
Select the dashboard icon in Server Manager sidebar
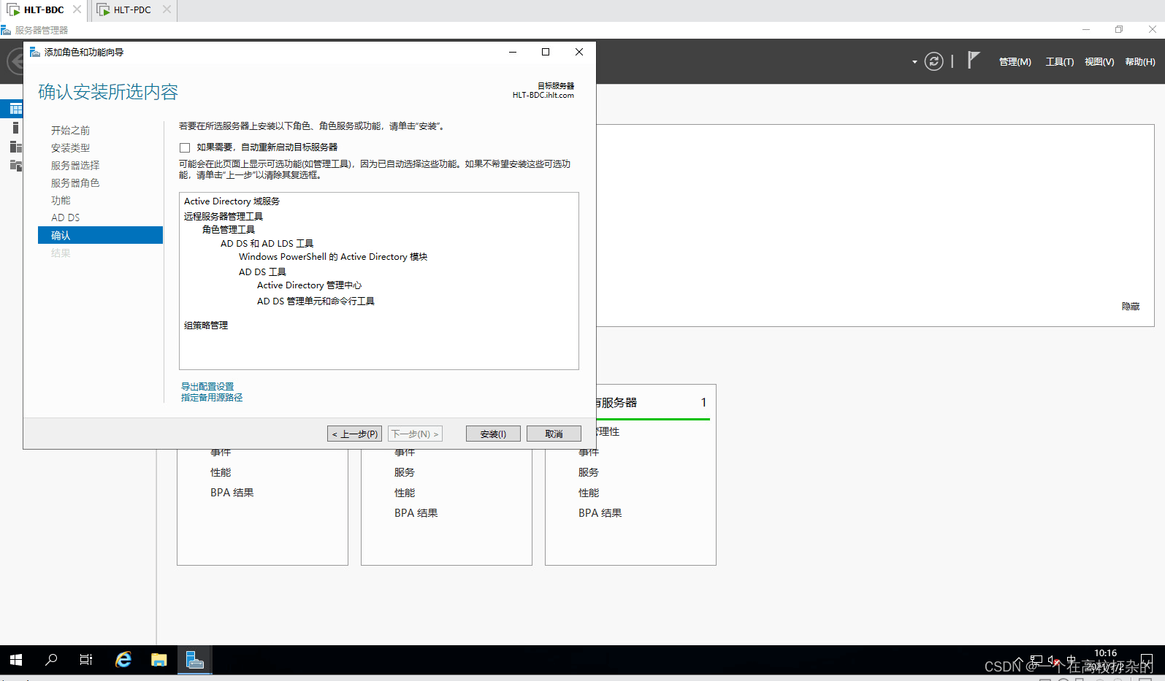15,109
